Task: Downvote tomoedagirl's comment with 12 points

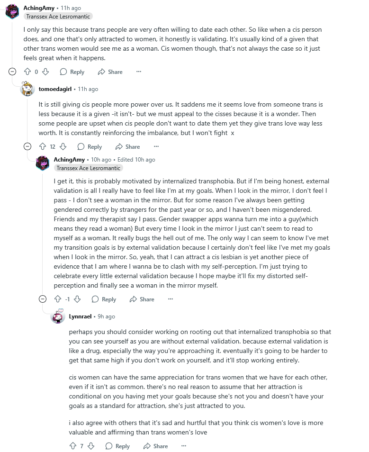Action: point(63,147)
